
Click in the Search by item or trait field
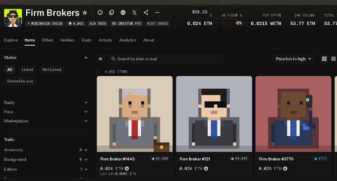coord(166,59)
